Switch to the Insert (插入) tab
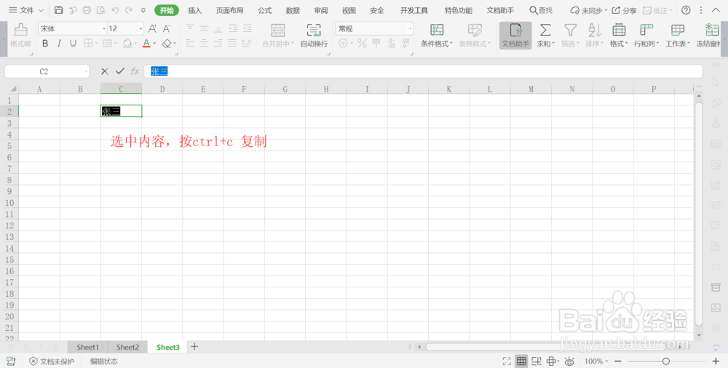 point(194,10)
